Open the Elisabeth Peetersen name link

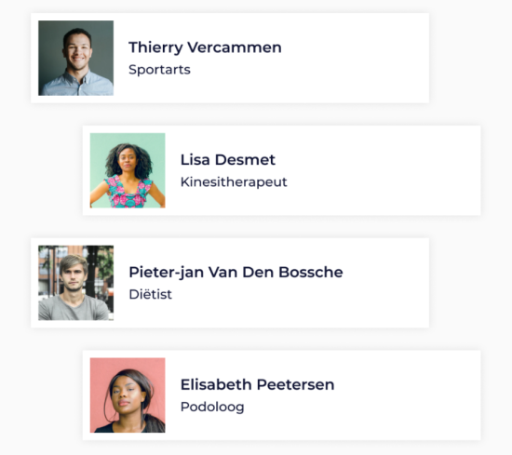point(257,385)
